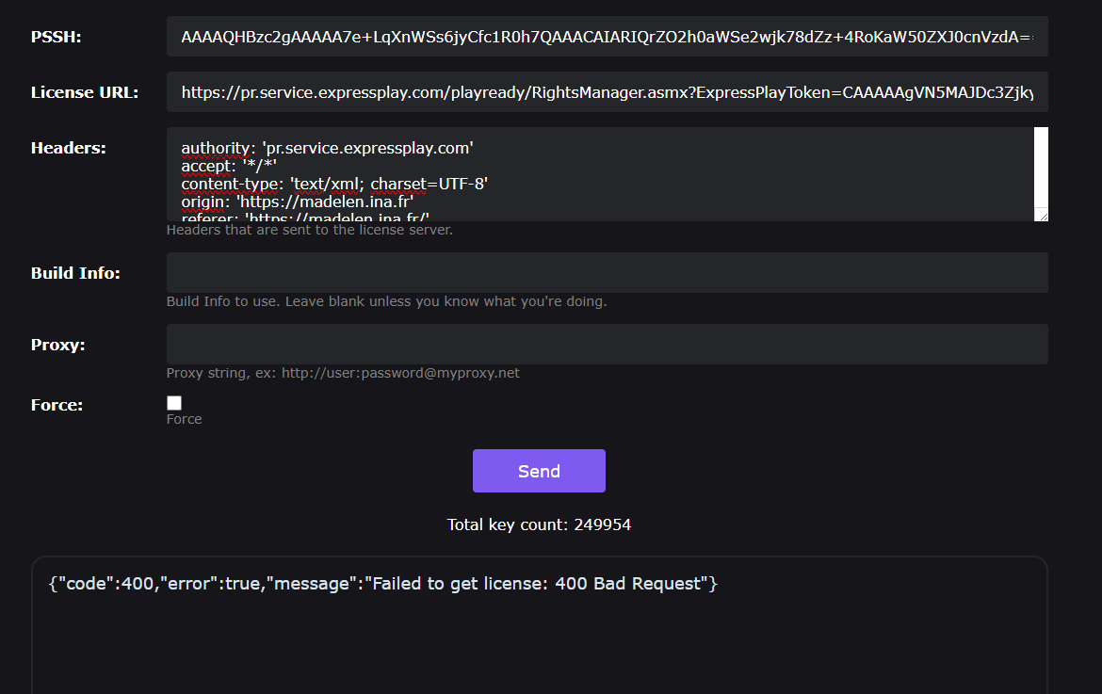Click the Build Info hint text
This screenshot has width=1102, height=694.
click(x=386, y=301)
